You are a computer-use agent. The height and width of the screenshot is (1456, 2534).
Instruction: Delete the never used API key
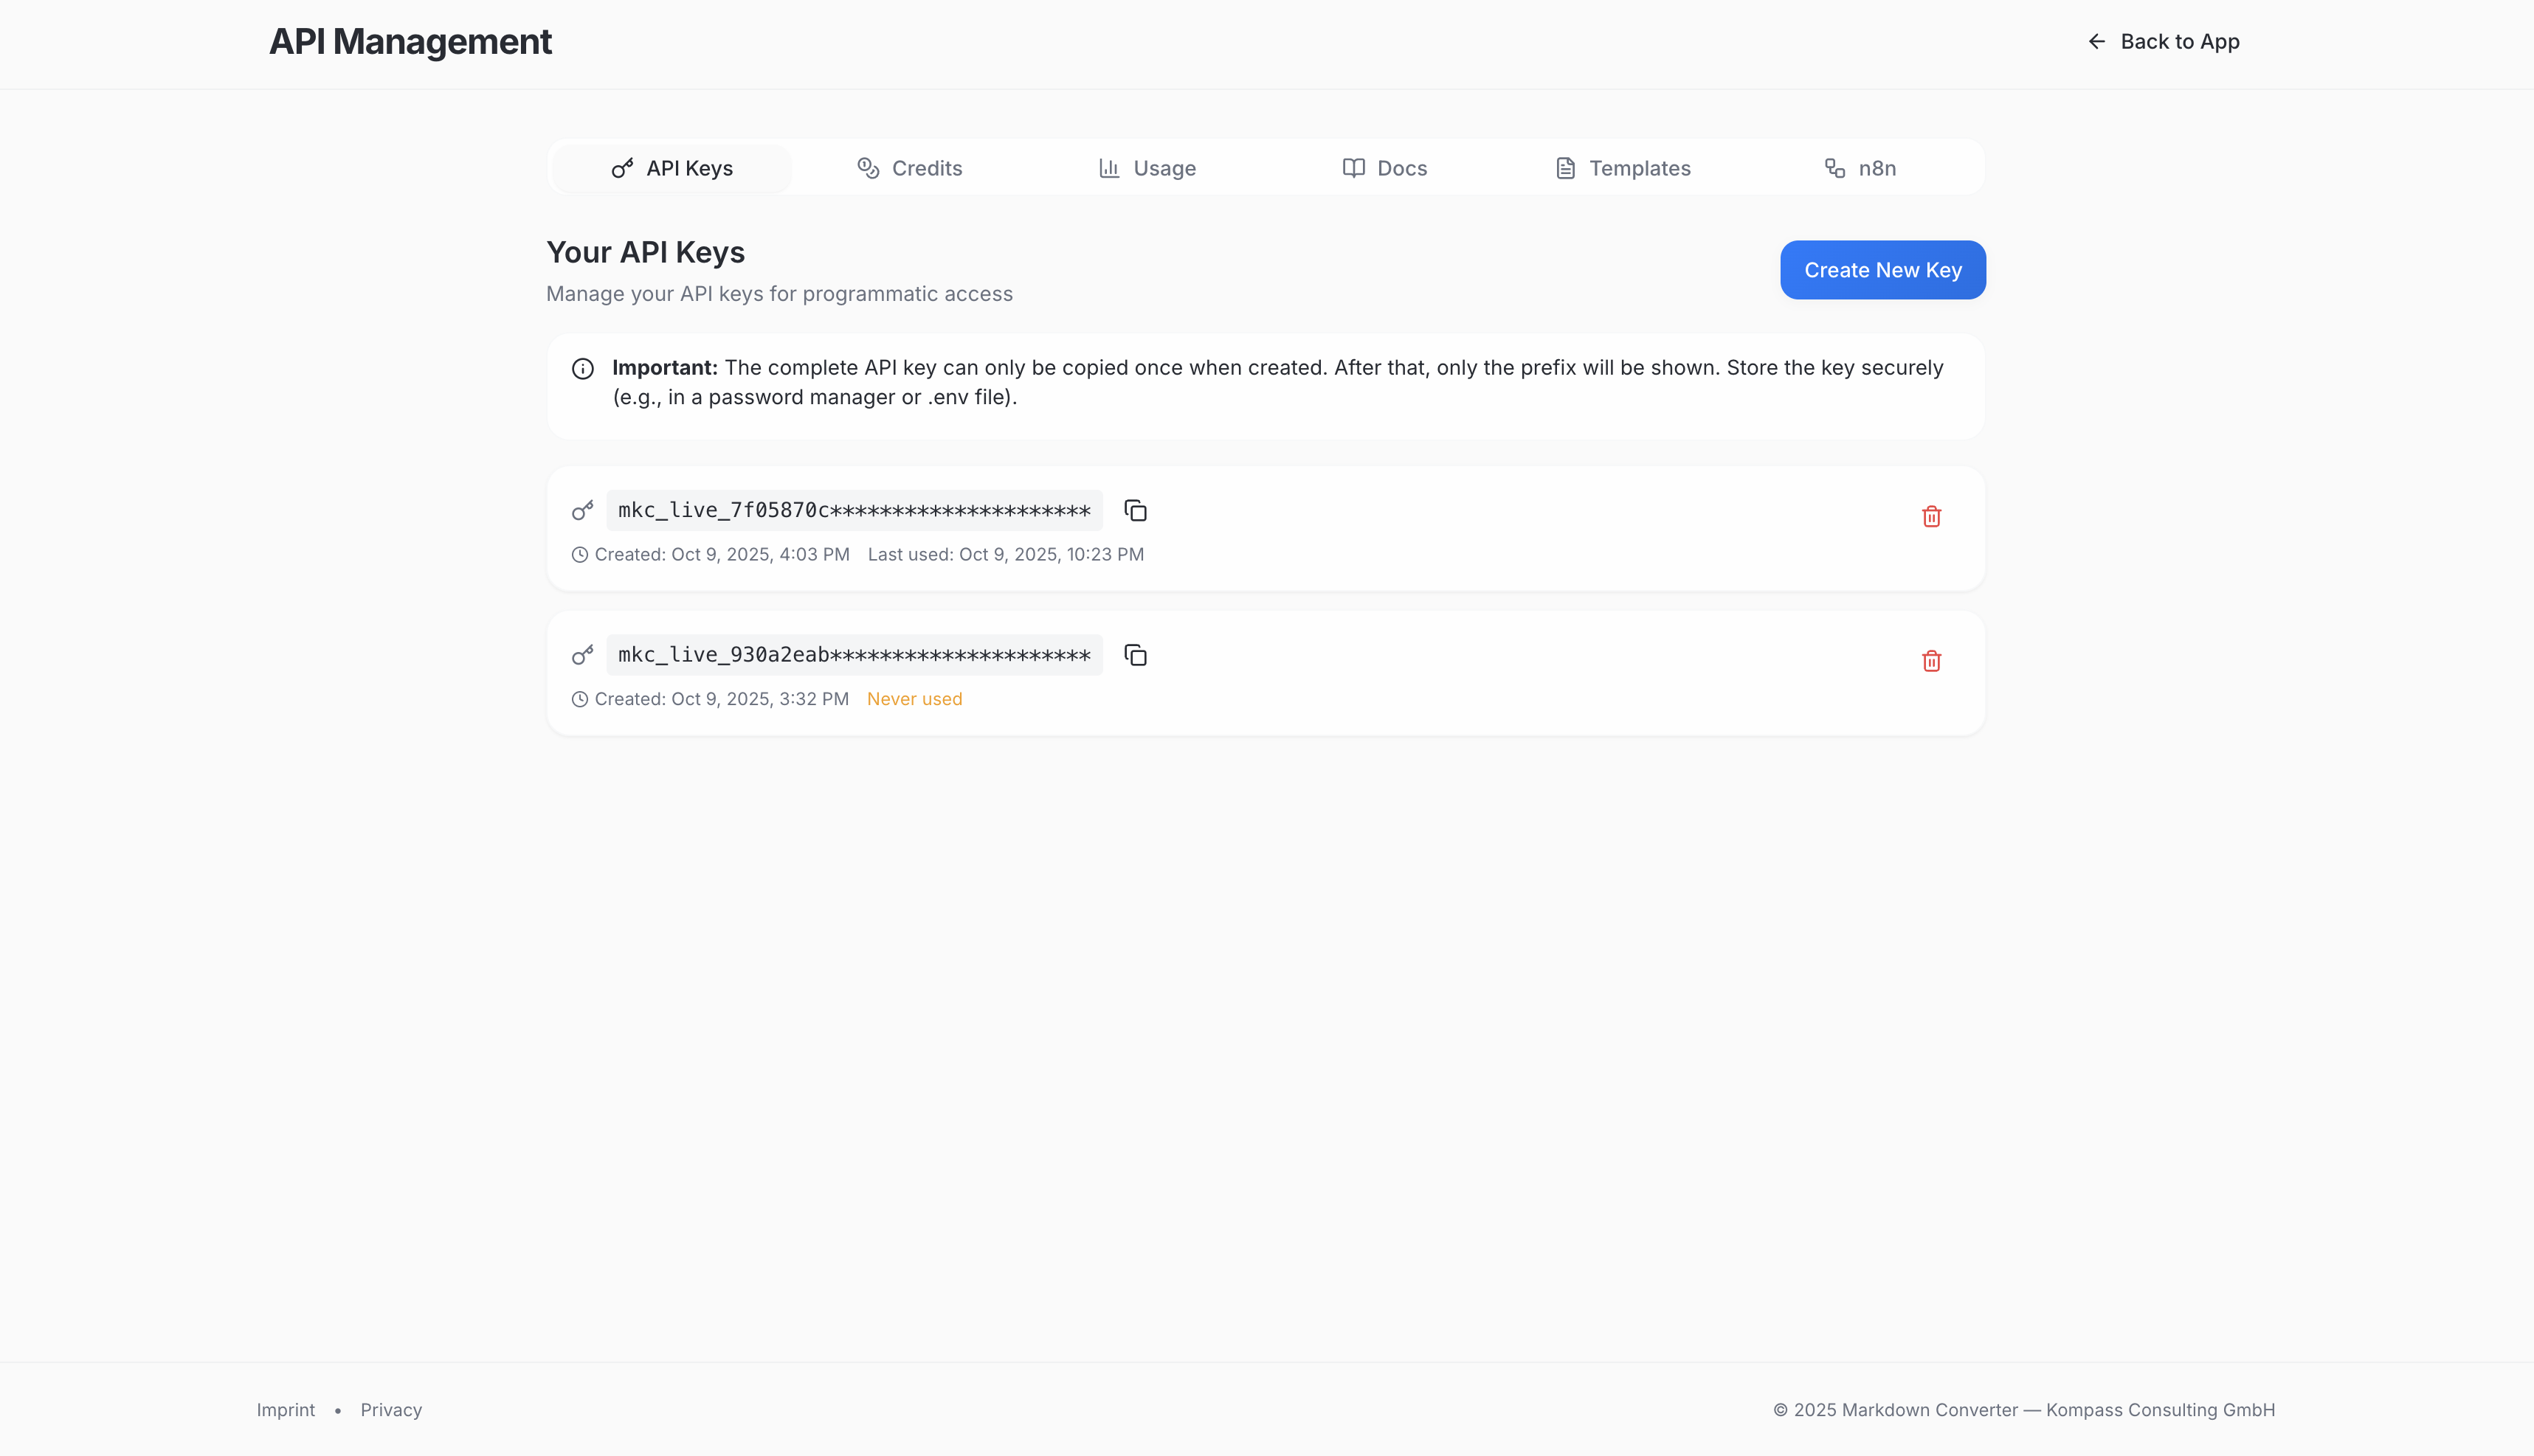(x=1931, y=661)
